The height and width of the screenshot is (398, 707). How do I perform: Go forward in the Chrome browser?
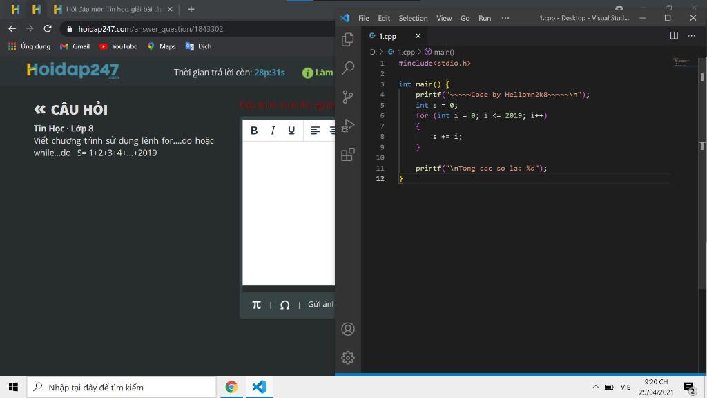[30, 28]
